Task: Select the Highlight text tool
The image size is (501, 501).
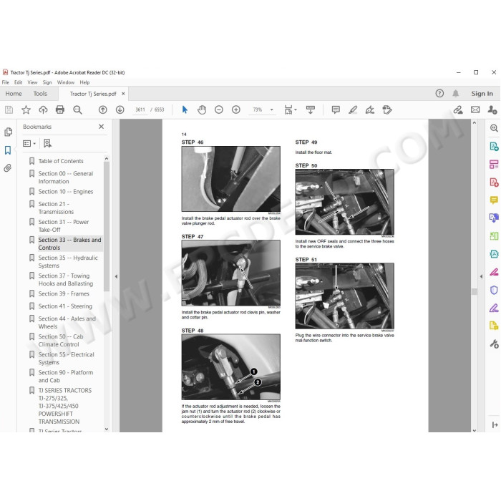Action: (x=353, y=110)
